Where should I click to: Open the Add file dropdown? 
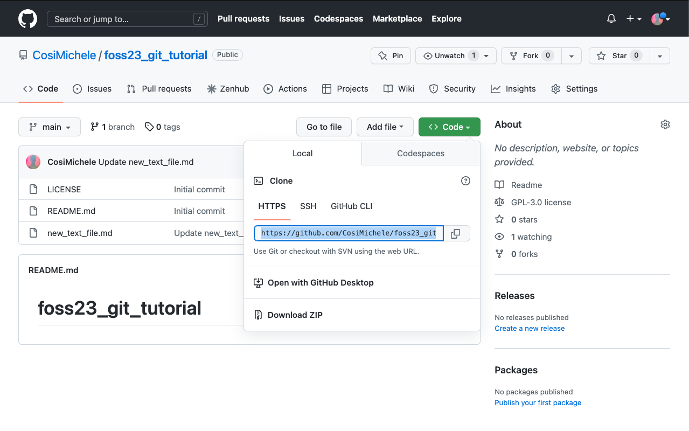coord(385,127)
